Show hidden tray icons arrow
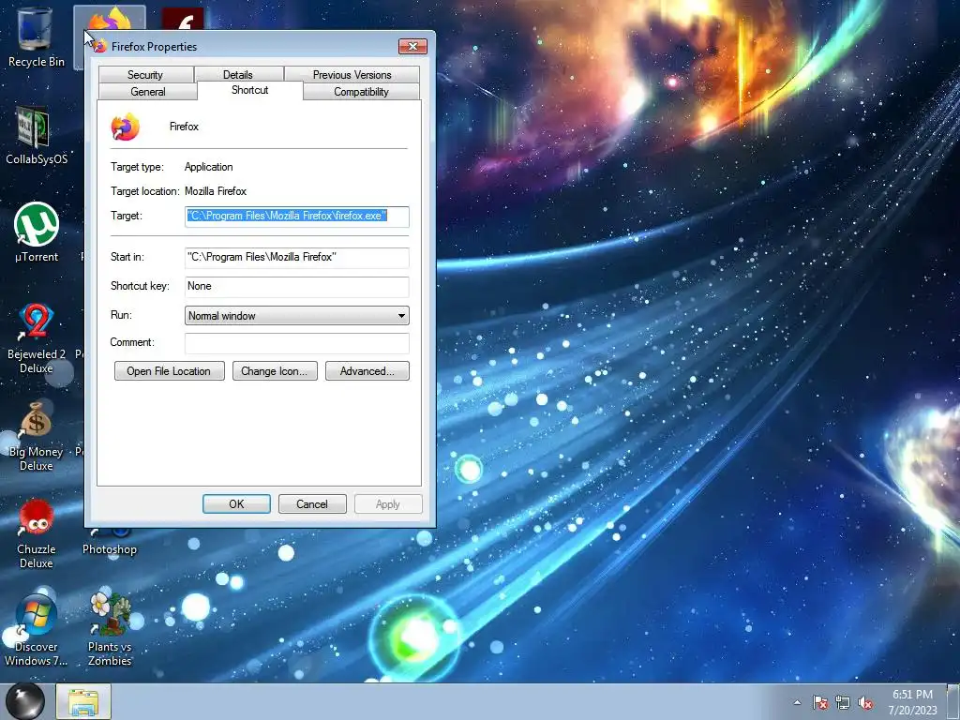 pyautogui.click(x=797, y=702)
